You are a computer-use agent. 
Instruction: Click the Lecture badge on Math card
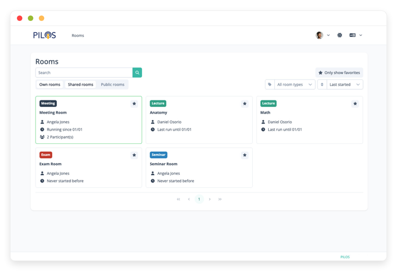pos(268,103)
